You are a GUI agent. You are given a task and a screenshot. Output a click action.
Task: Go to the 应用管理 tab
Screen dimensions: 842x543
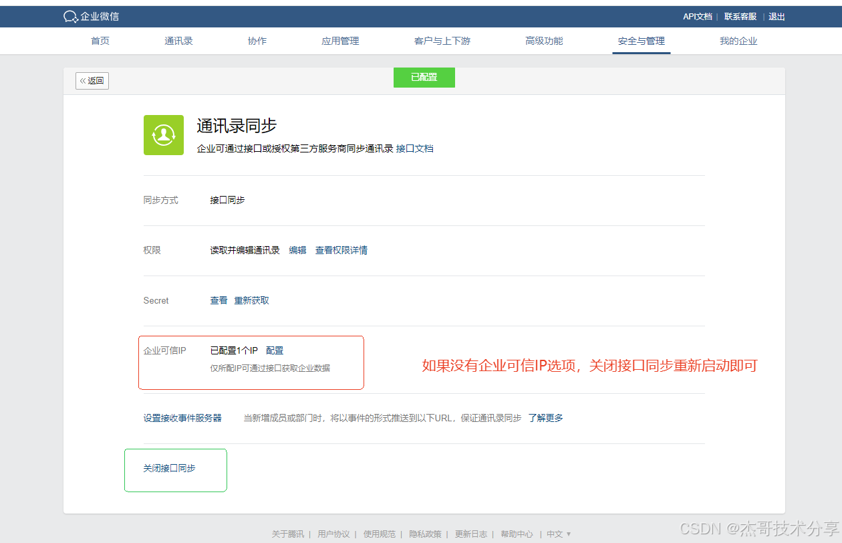click(340, 41)
